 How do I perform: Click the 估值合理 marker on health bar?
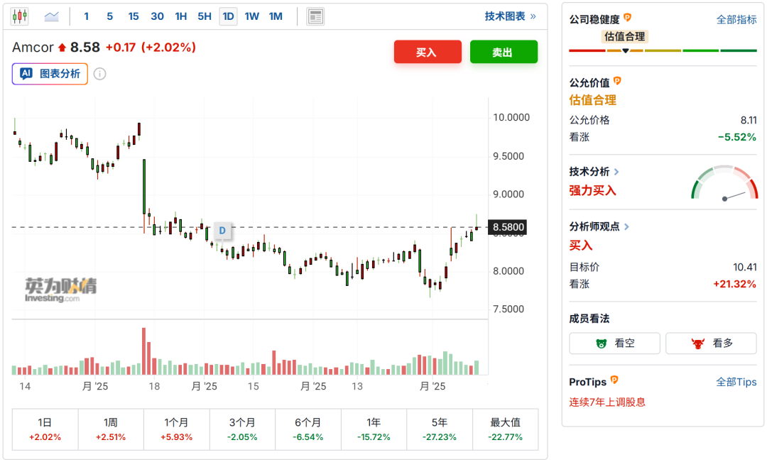[625, 37]
